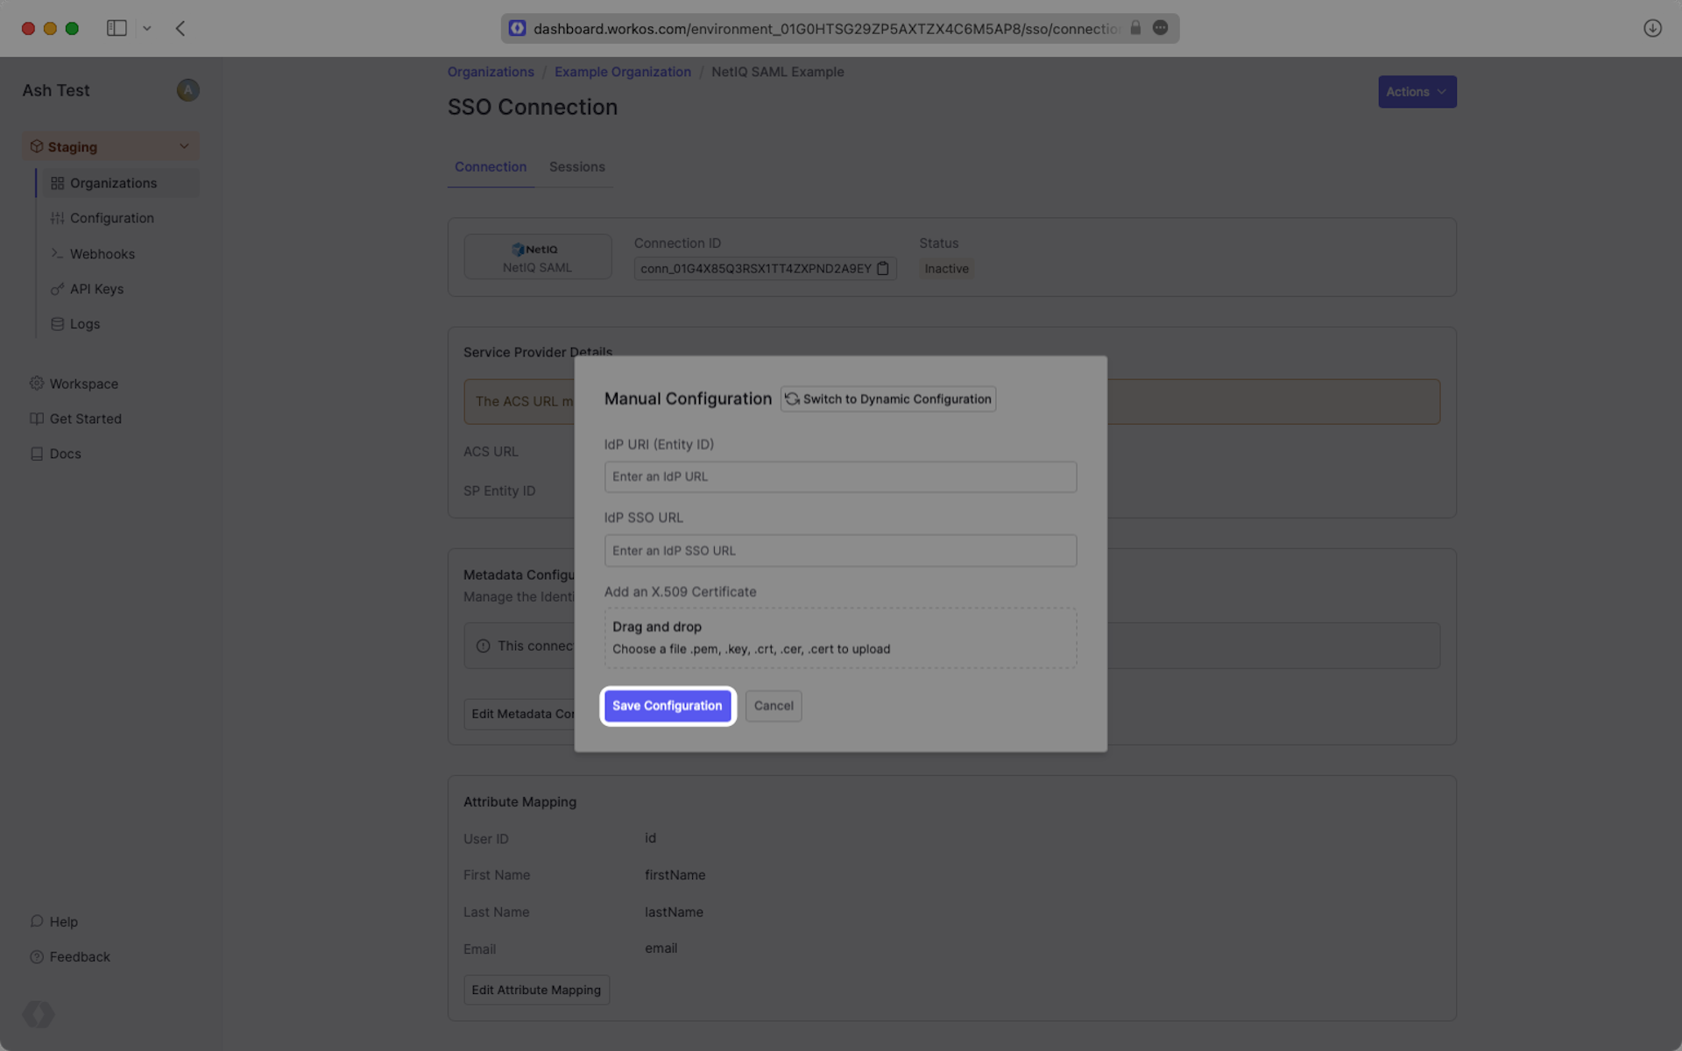Switch to the Sessions tab
The image size is (1682, 1051).
tap(576, 166)
